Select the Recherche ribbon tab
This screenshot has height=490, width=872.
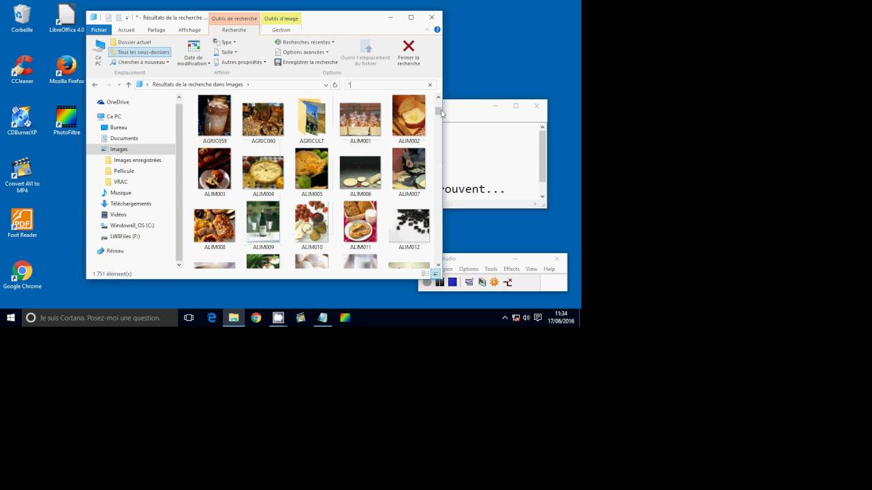234,30
